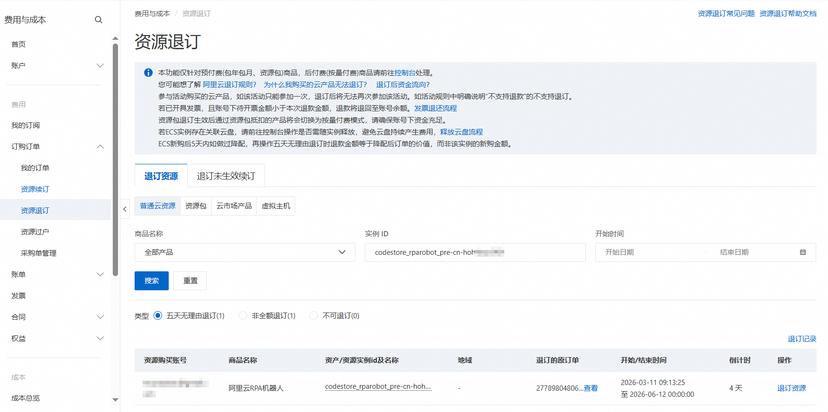Open 采购单管理 in sidebar

pos(38,253)
